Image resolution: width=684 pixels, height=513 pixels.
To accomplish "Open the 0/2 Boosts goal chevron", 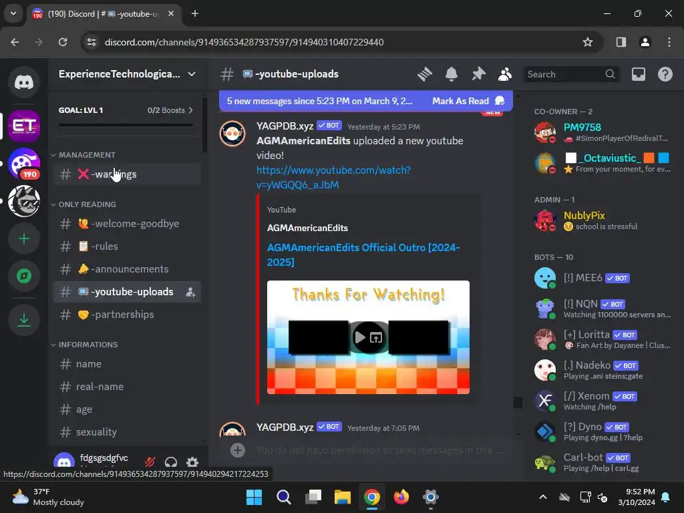I will click(190, 110).
